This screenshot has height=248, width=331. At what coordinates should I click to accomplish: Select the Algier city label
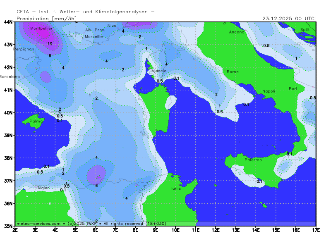point(43,188)
